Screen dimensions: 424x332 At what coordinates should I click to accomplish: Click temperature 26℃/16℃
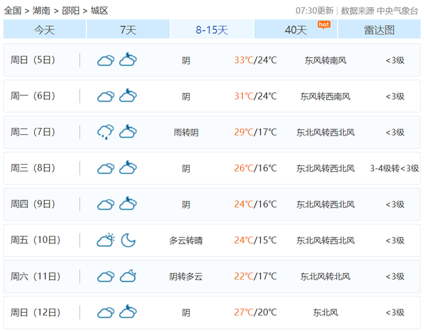tap(256, 168)
